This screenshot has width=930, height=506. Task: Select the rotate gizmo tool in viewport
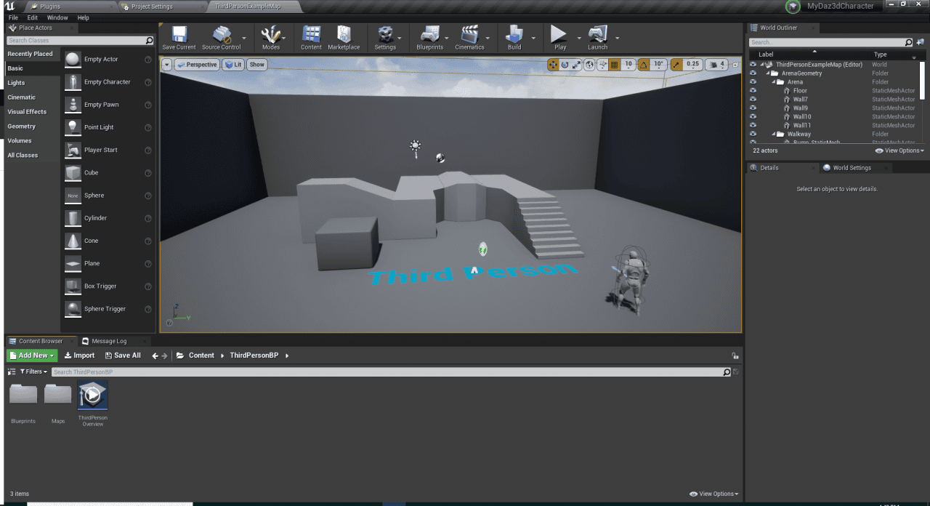tap(565, 65)
